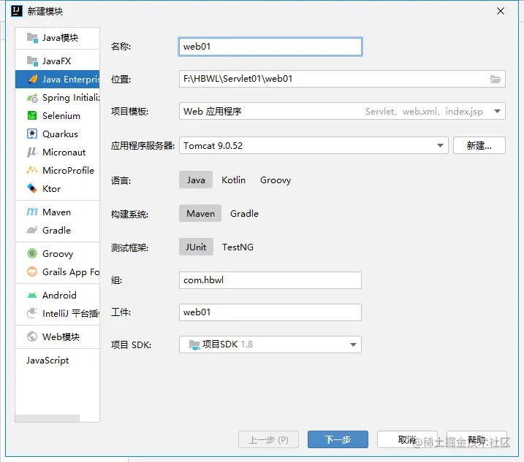Screen dimensions: 524x462
Task: Close the 新建模块 dialog
Action: tap(501, 11)
